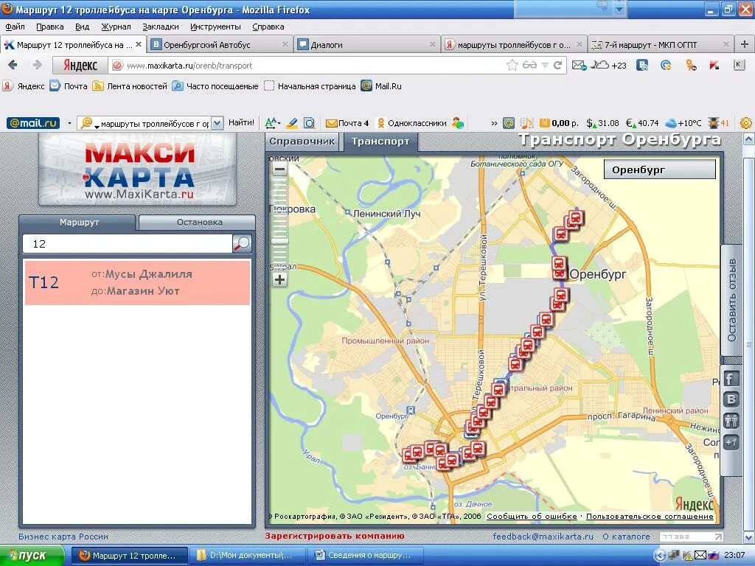Open the Оренбург city selector
755x566 pixels.
(x=660, y=170)
